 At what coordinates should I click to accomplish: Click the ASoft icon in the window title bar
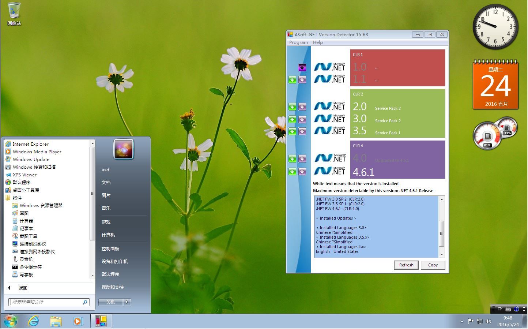pos(291,34)
